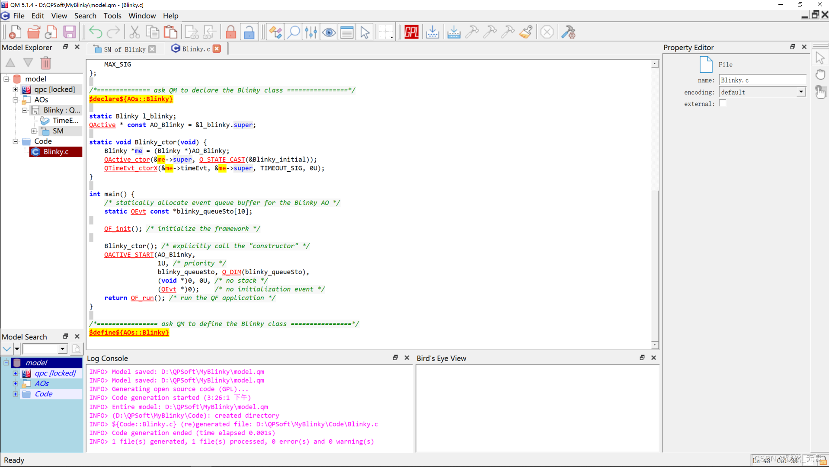The height and width of the screenshot is (467, 829).
Task: Open the View menu
Action: tap(59, 16)
